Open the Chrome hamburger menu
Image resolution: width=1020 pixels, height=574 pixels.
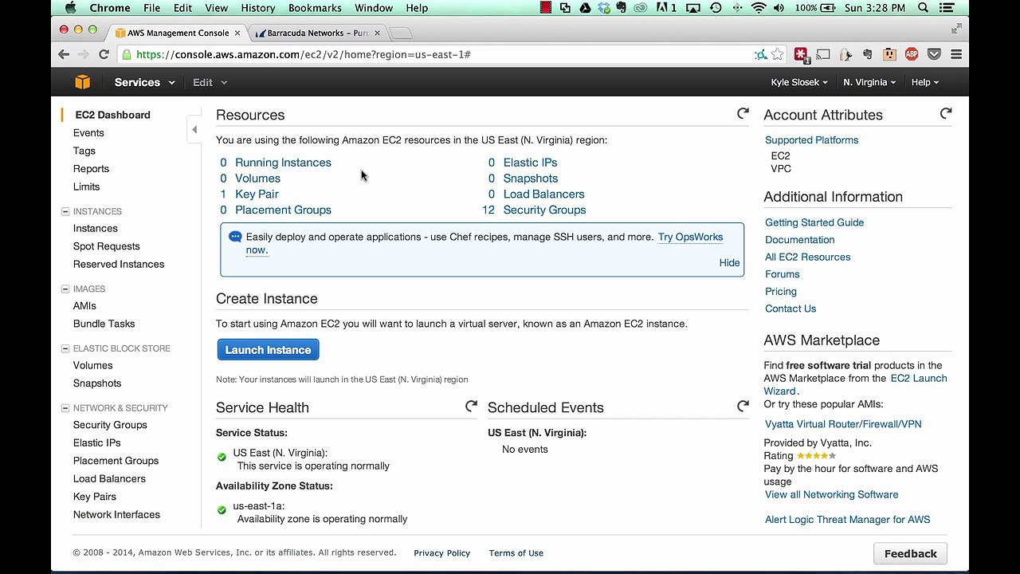click(956, 54)
